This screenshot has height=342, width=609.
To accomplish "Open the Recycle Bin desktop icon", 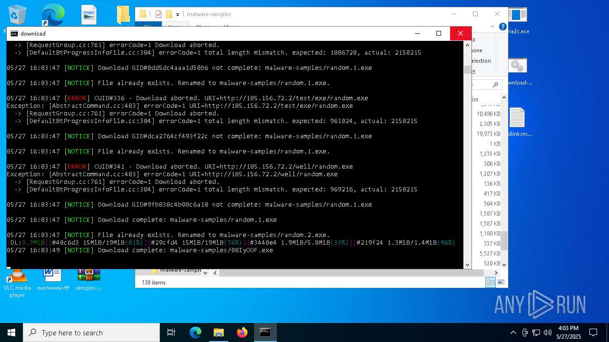I will pos(18,15).
